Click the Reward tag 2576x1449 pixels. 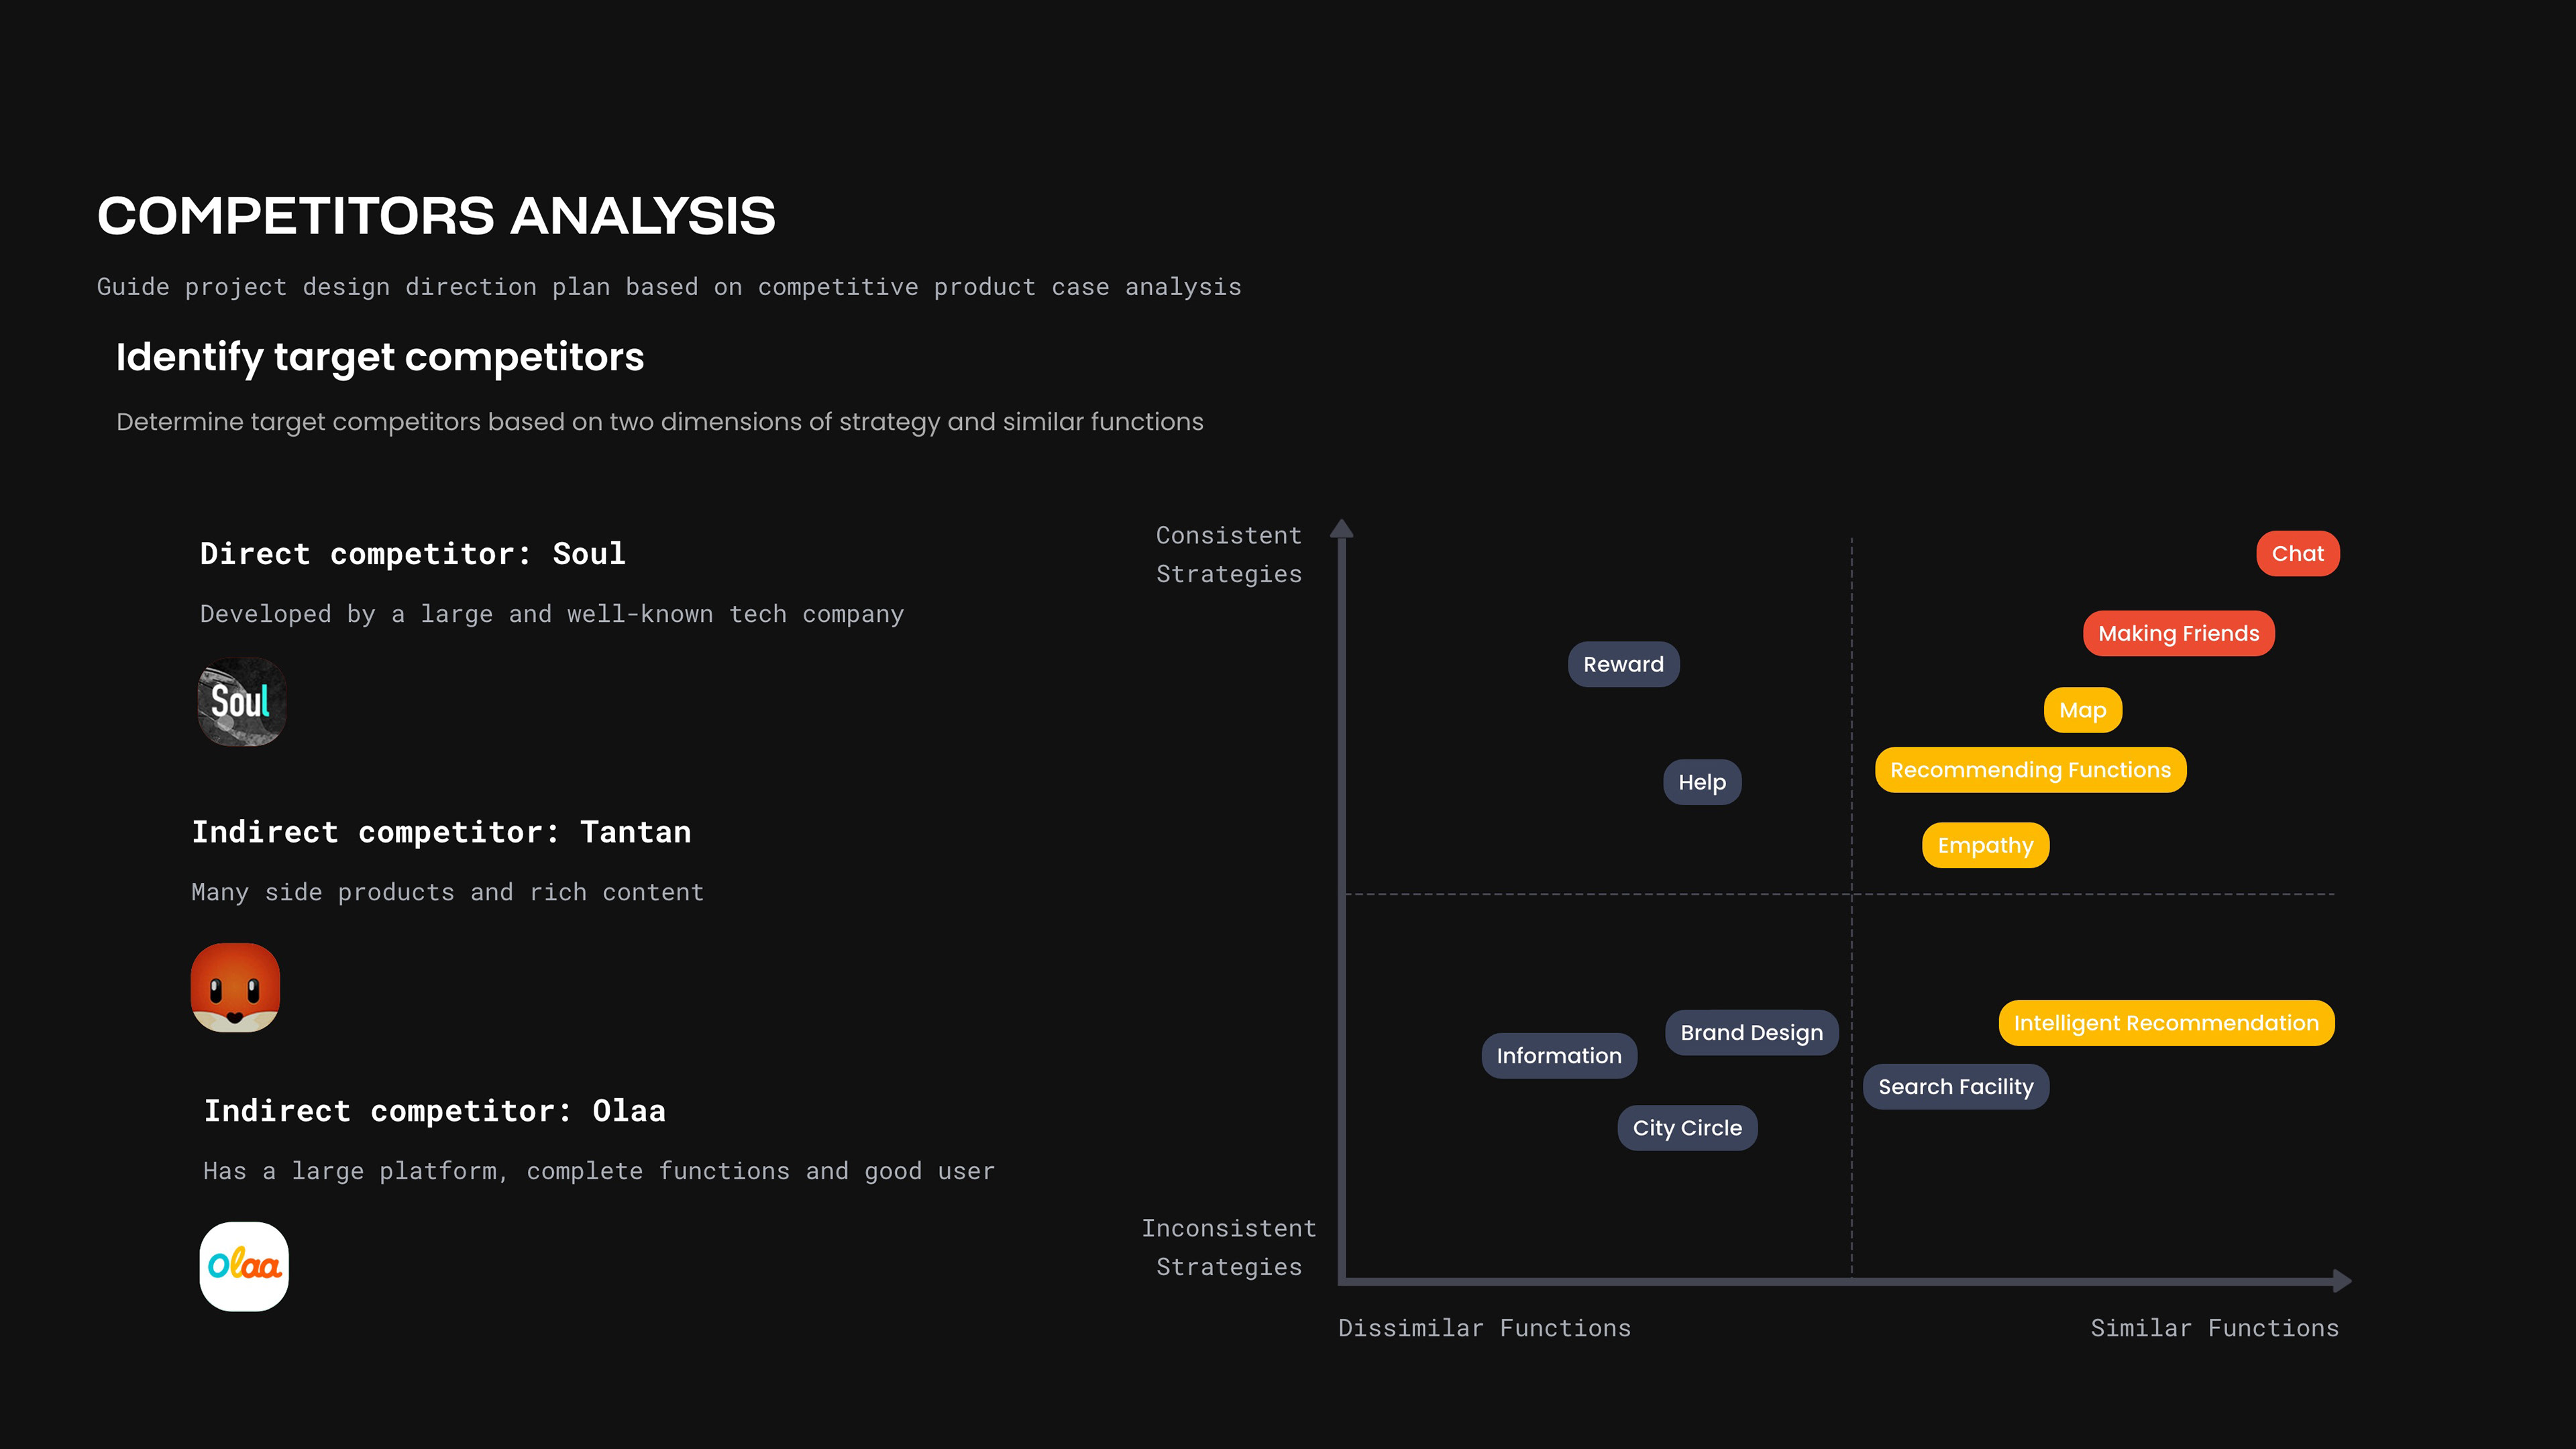pyautogui.click(x=1624, y=665)
